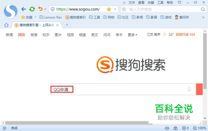Focus the toolbar text search field

164,9
